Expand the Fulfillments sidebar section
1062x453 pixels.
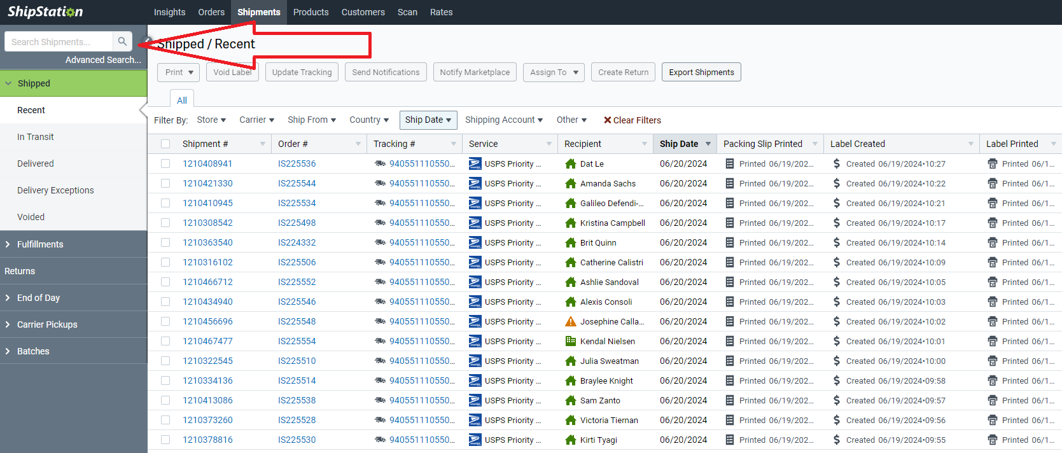click(74, 244)
